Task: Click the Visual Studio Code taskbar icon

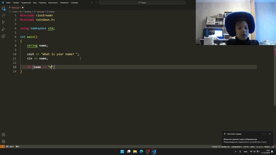Action: 154,152
